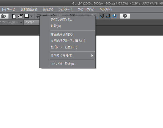Open the フィルター(I) menu

coord(65,9)
